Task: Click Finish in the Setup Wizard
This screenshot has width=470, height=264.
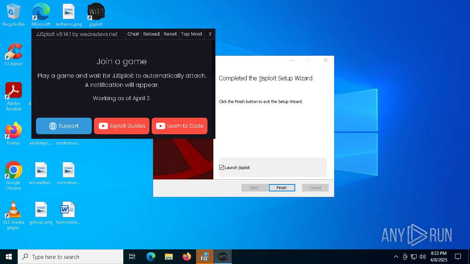Action: click(x=282, y=188)
